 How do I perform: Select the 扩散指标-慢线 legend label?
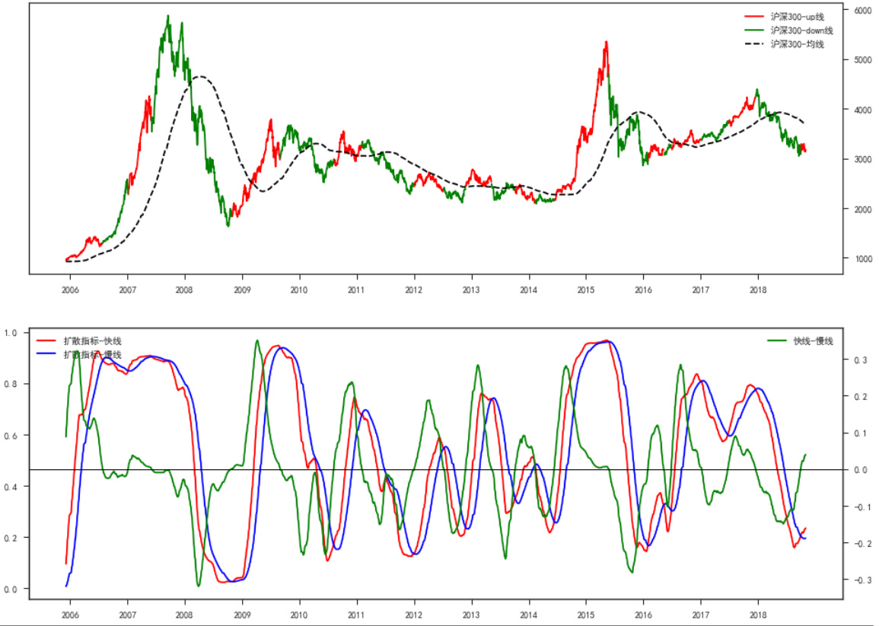coord(92,355)
